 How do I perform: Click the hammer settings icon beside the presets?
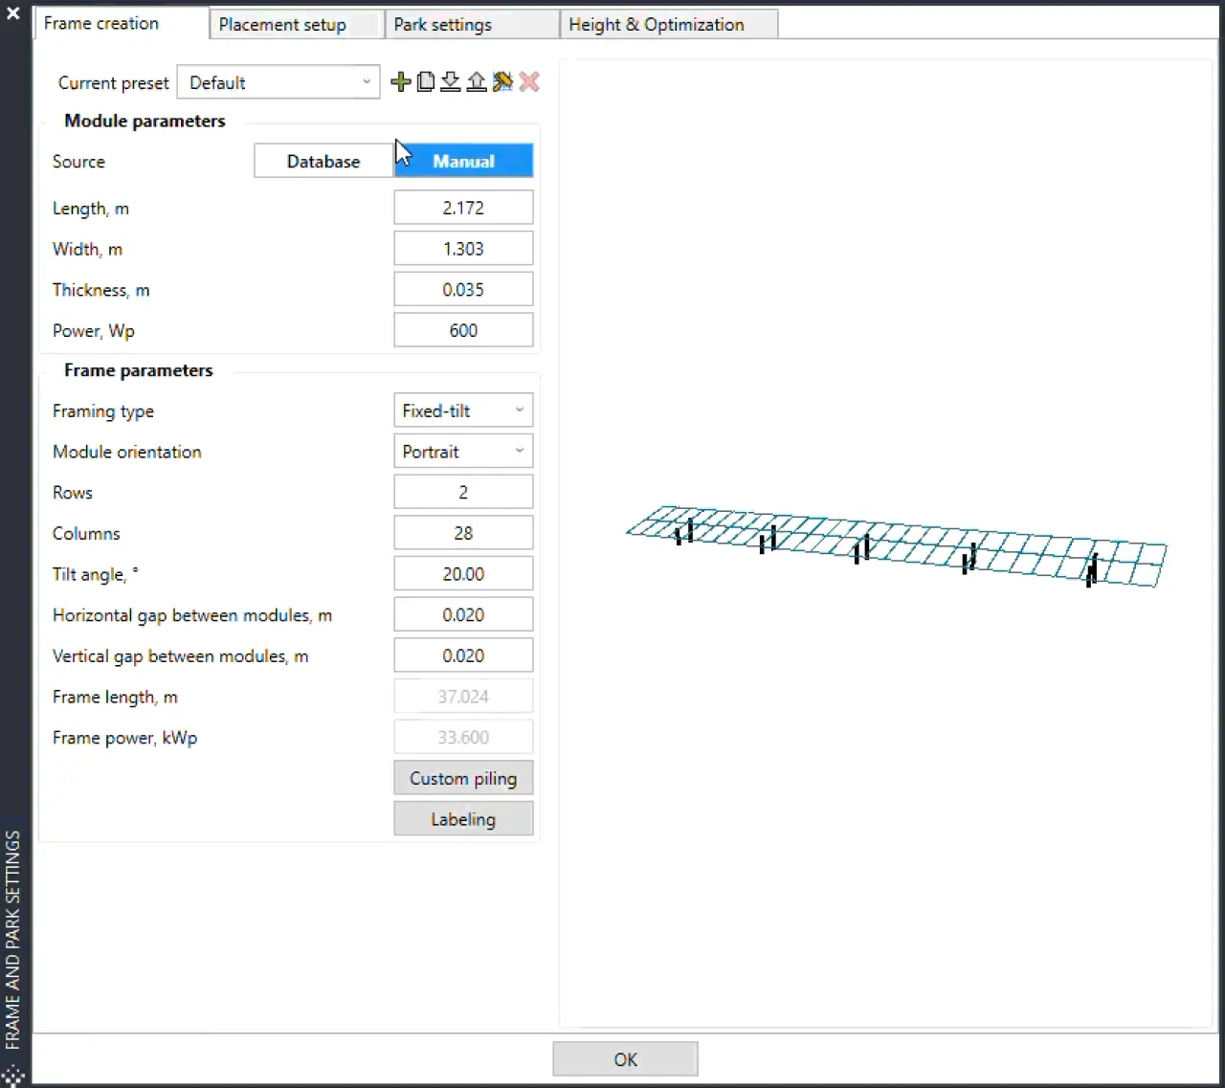[502, 82]
